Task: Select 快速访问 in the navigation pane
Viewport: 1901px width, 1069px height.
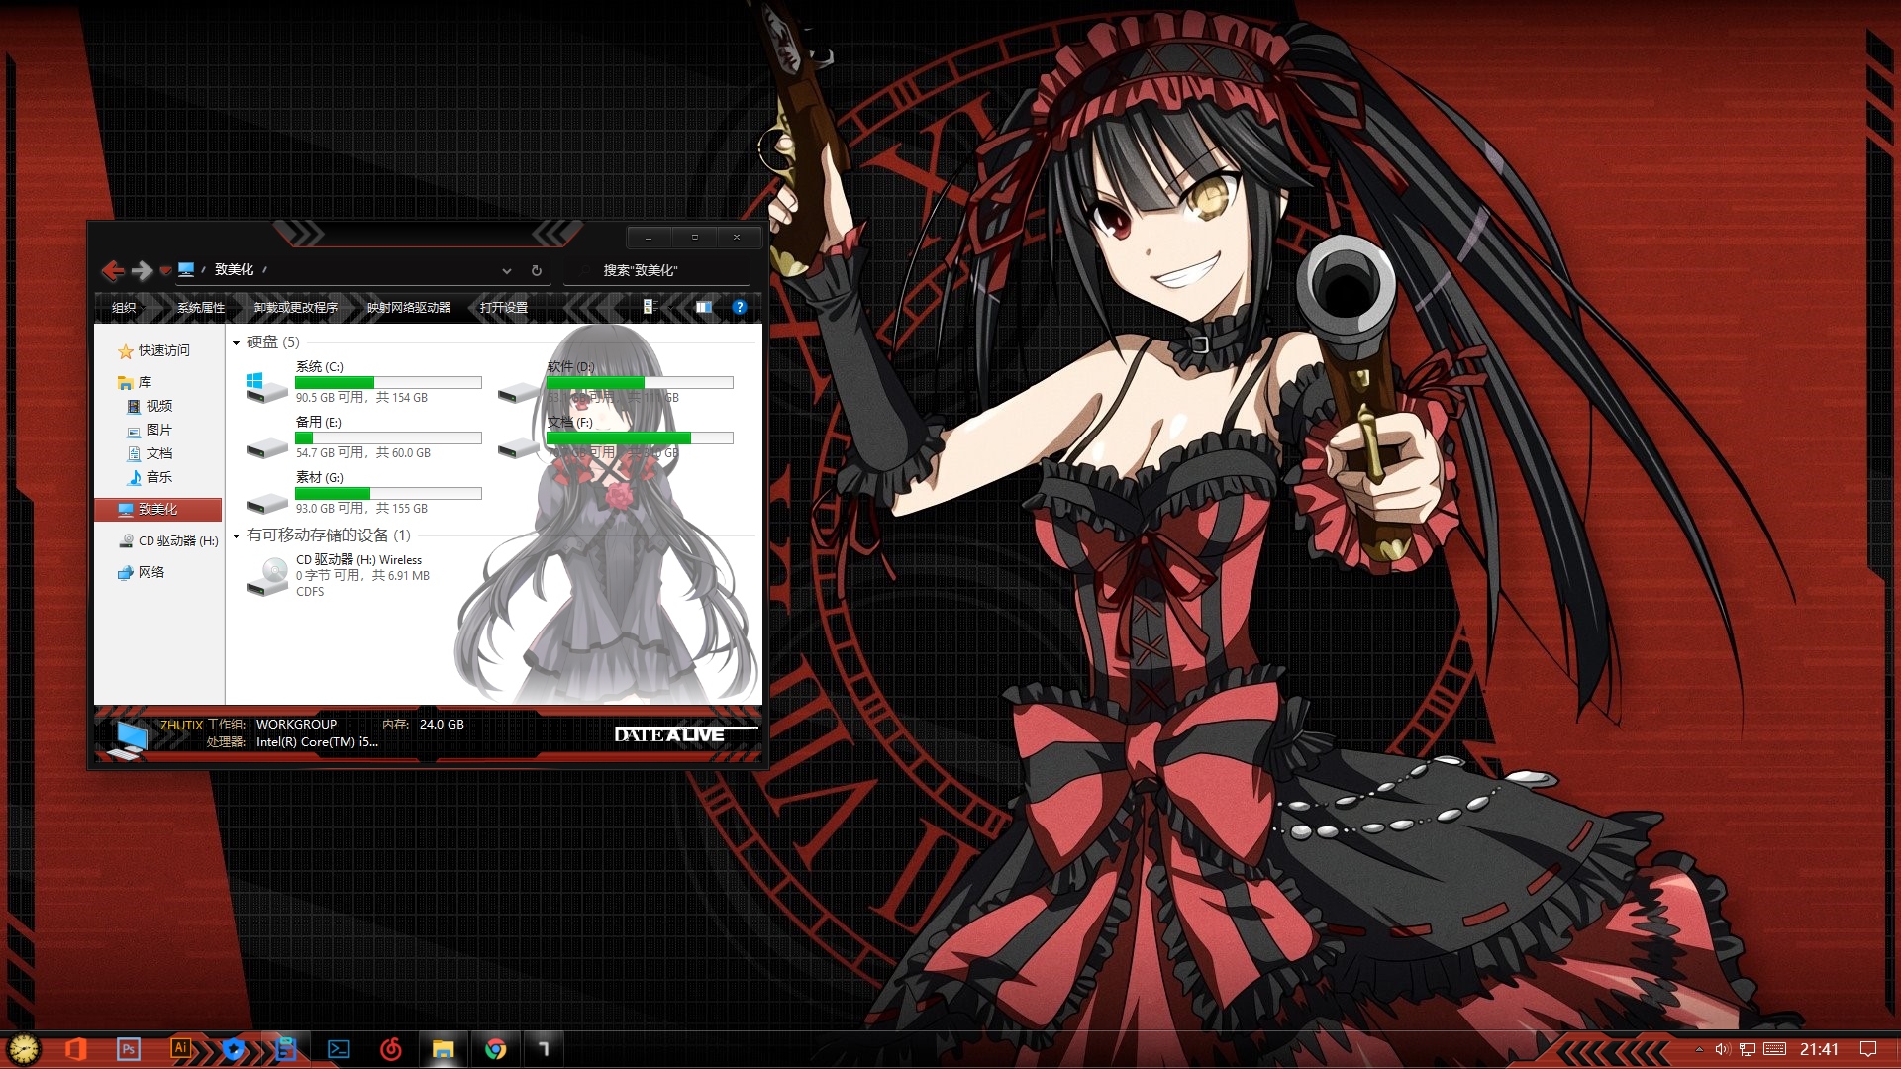Action: coord(153,350)
